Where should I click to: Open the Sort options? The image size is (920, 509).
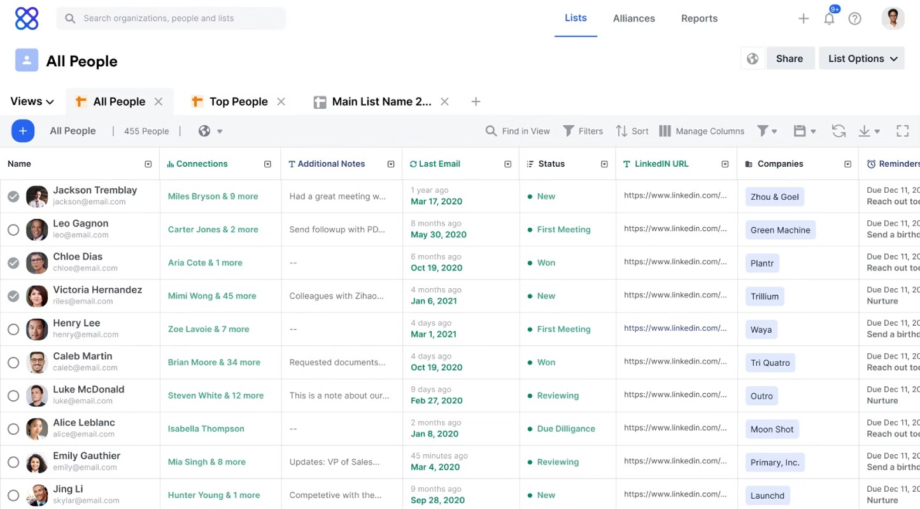(632, 131)
